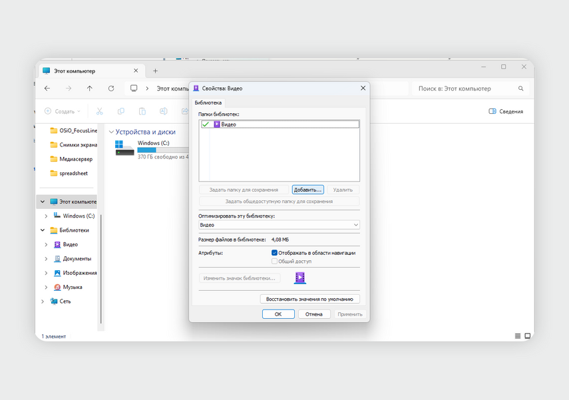Click the Cut scissors icon
Viewport: 569px width, 400px height.
(x=99, y=111)
